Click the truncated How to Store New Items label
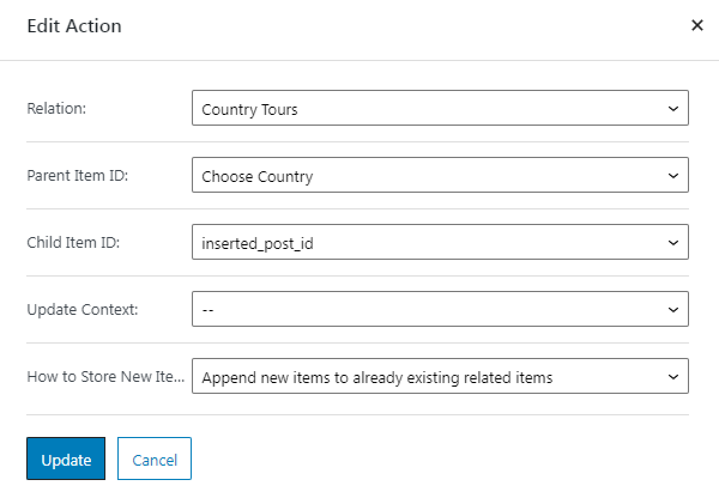Screen dimensions: 719x498 (106, 376)
